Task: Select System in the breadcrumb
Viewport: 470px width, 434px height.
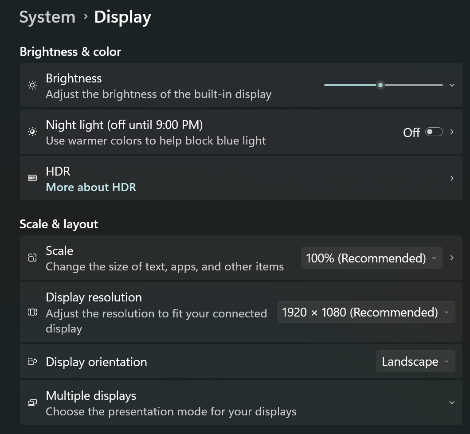Action: click(47, 17)
